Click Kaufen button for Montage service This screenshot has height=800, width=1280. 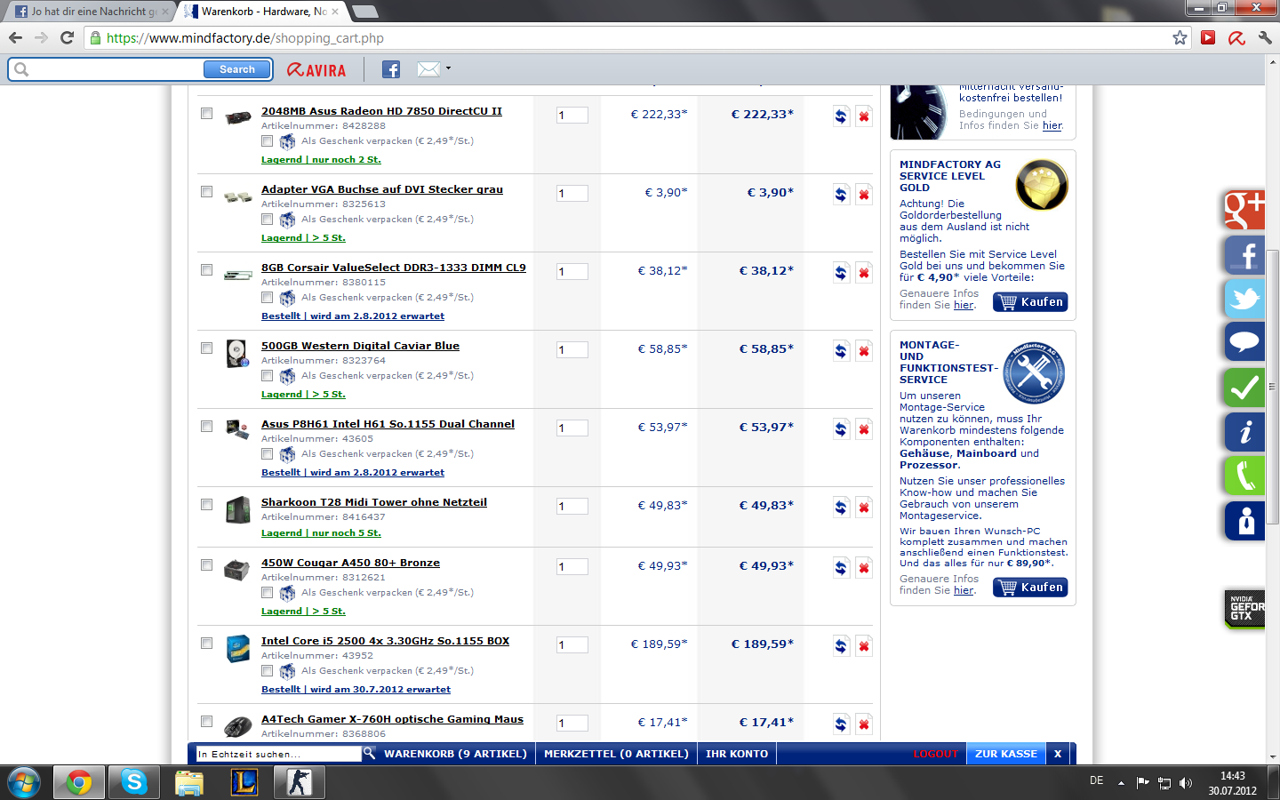click(1030, 588)
